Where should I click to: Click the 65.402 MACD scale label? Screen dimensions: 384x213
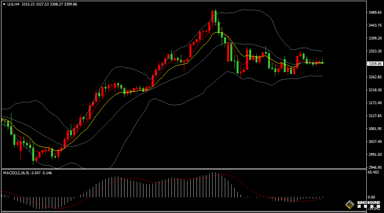373,172
